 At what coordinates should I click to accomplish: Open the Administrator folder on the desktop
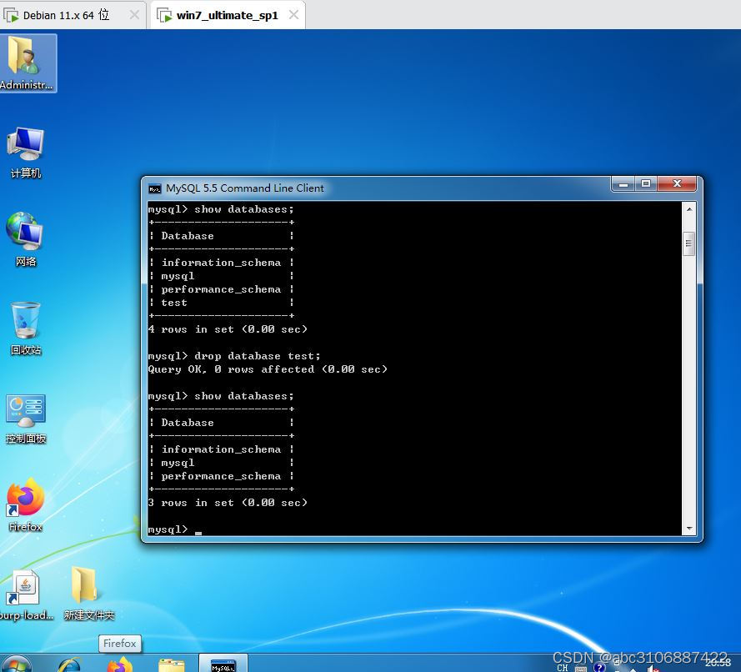[x=28, y=63]
